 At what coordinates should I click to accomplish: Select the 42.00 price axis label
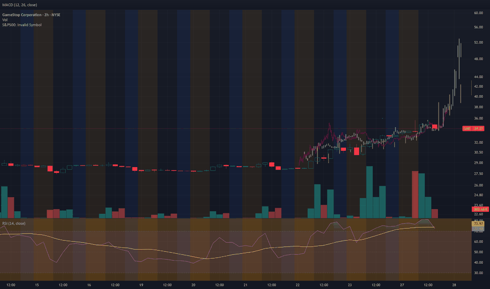pyautogui.click(x=478, y=87)
